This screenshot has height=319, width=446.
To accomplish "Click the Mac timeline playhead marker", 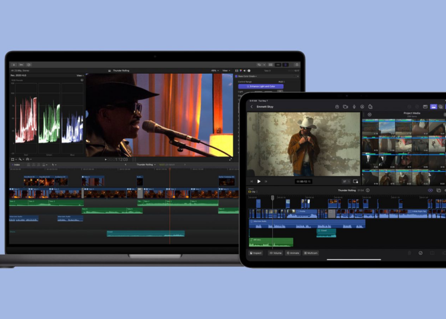I will click(x=170, y=169).
